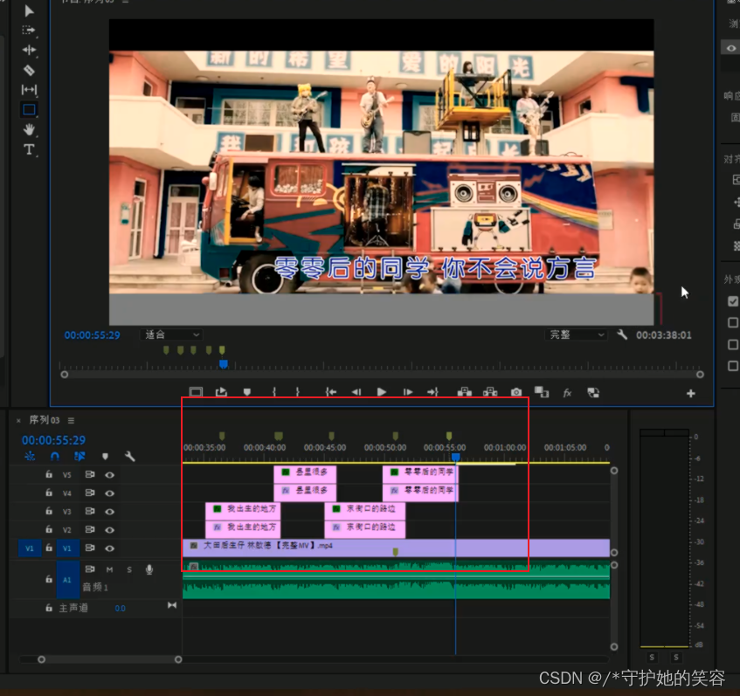Select the 大田后生仔 mp4 video clip
740x696 pixels.
pyautogui.click(x=396, y=548)
